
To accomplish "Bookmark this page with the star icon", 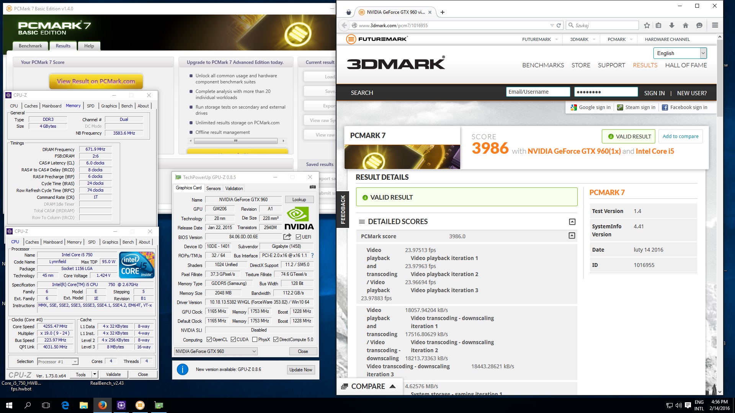I will 647,25.
